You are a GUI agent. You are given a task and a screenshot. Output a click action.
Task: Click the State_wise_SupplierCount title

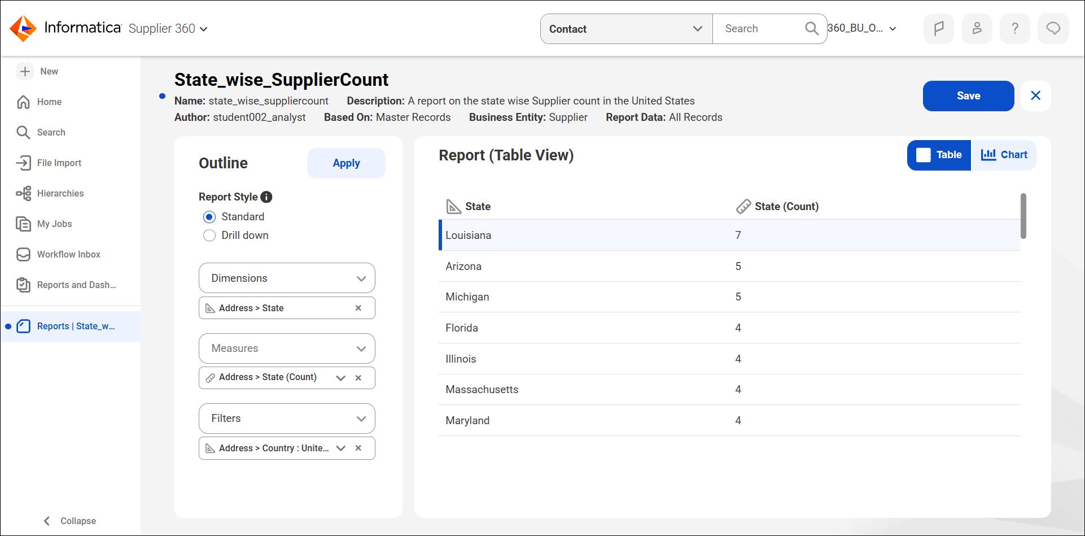click(x=281, y=80)
